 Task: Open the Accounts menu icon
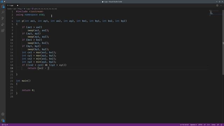(3, 114)
